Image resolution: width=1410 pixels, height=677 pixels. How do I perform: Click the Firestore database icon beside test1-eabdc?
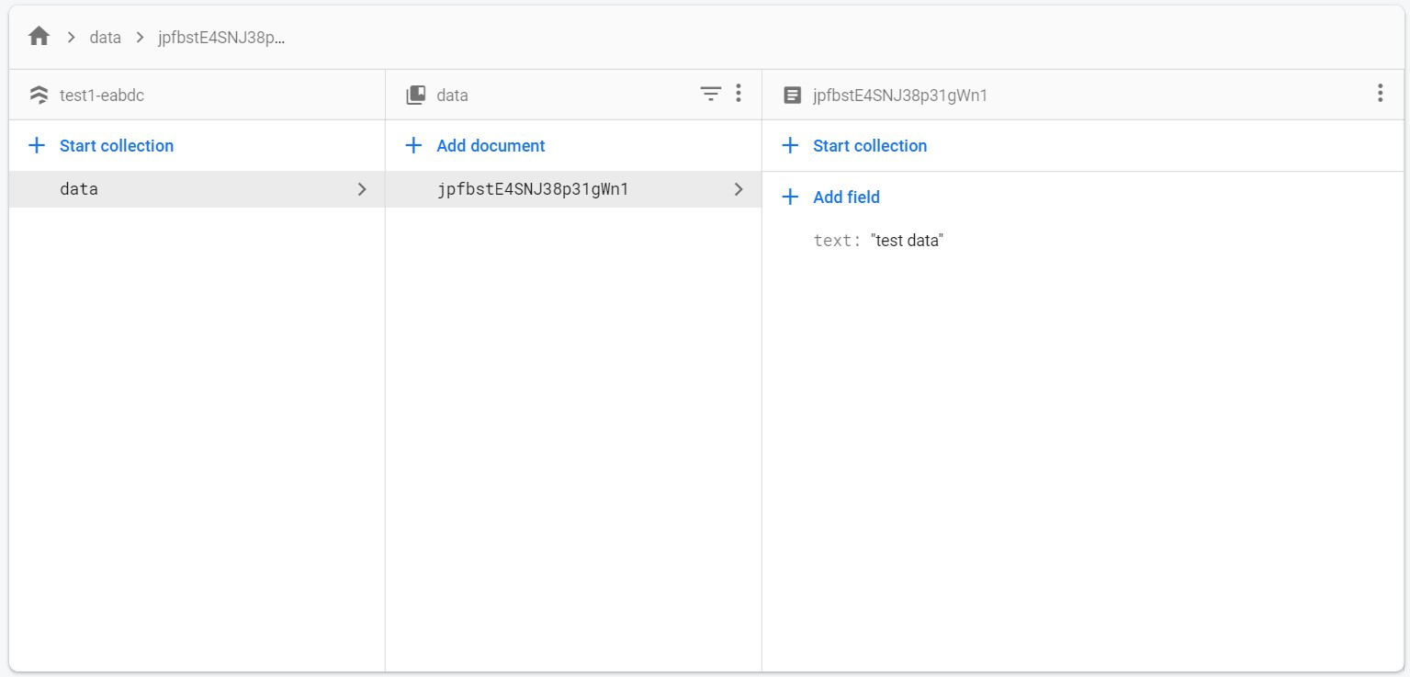[39, 95]
